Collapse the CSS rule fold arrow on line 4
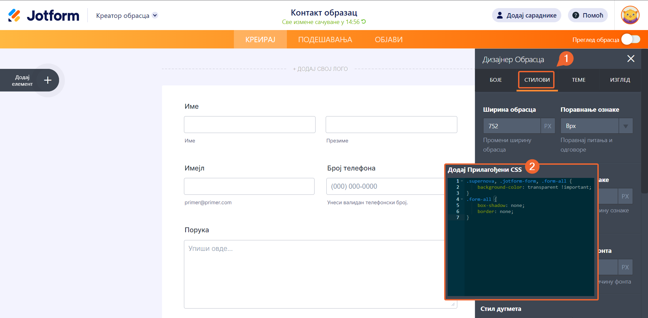 click(462, 199)
